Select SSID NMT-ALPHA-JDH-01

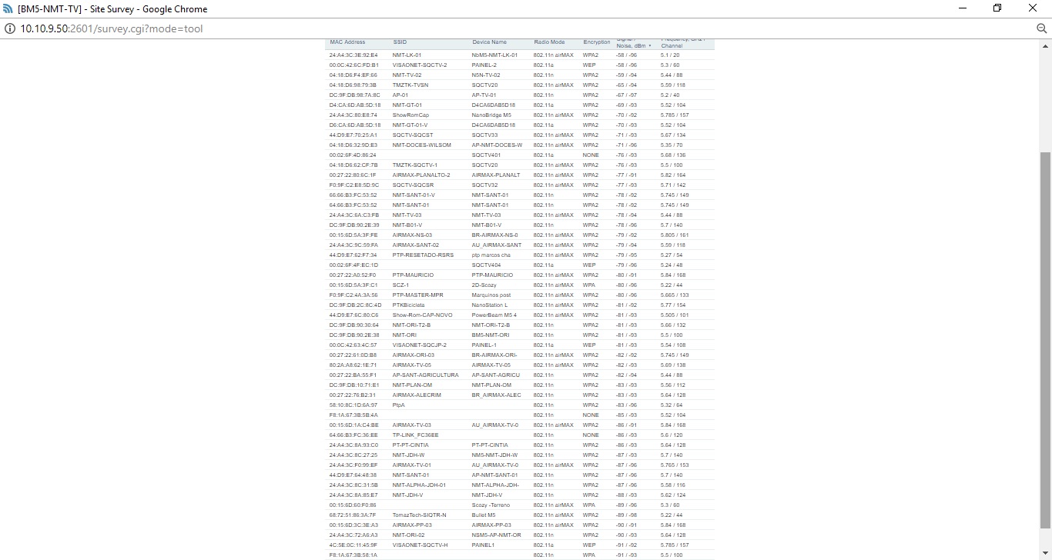(419, 485)
